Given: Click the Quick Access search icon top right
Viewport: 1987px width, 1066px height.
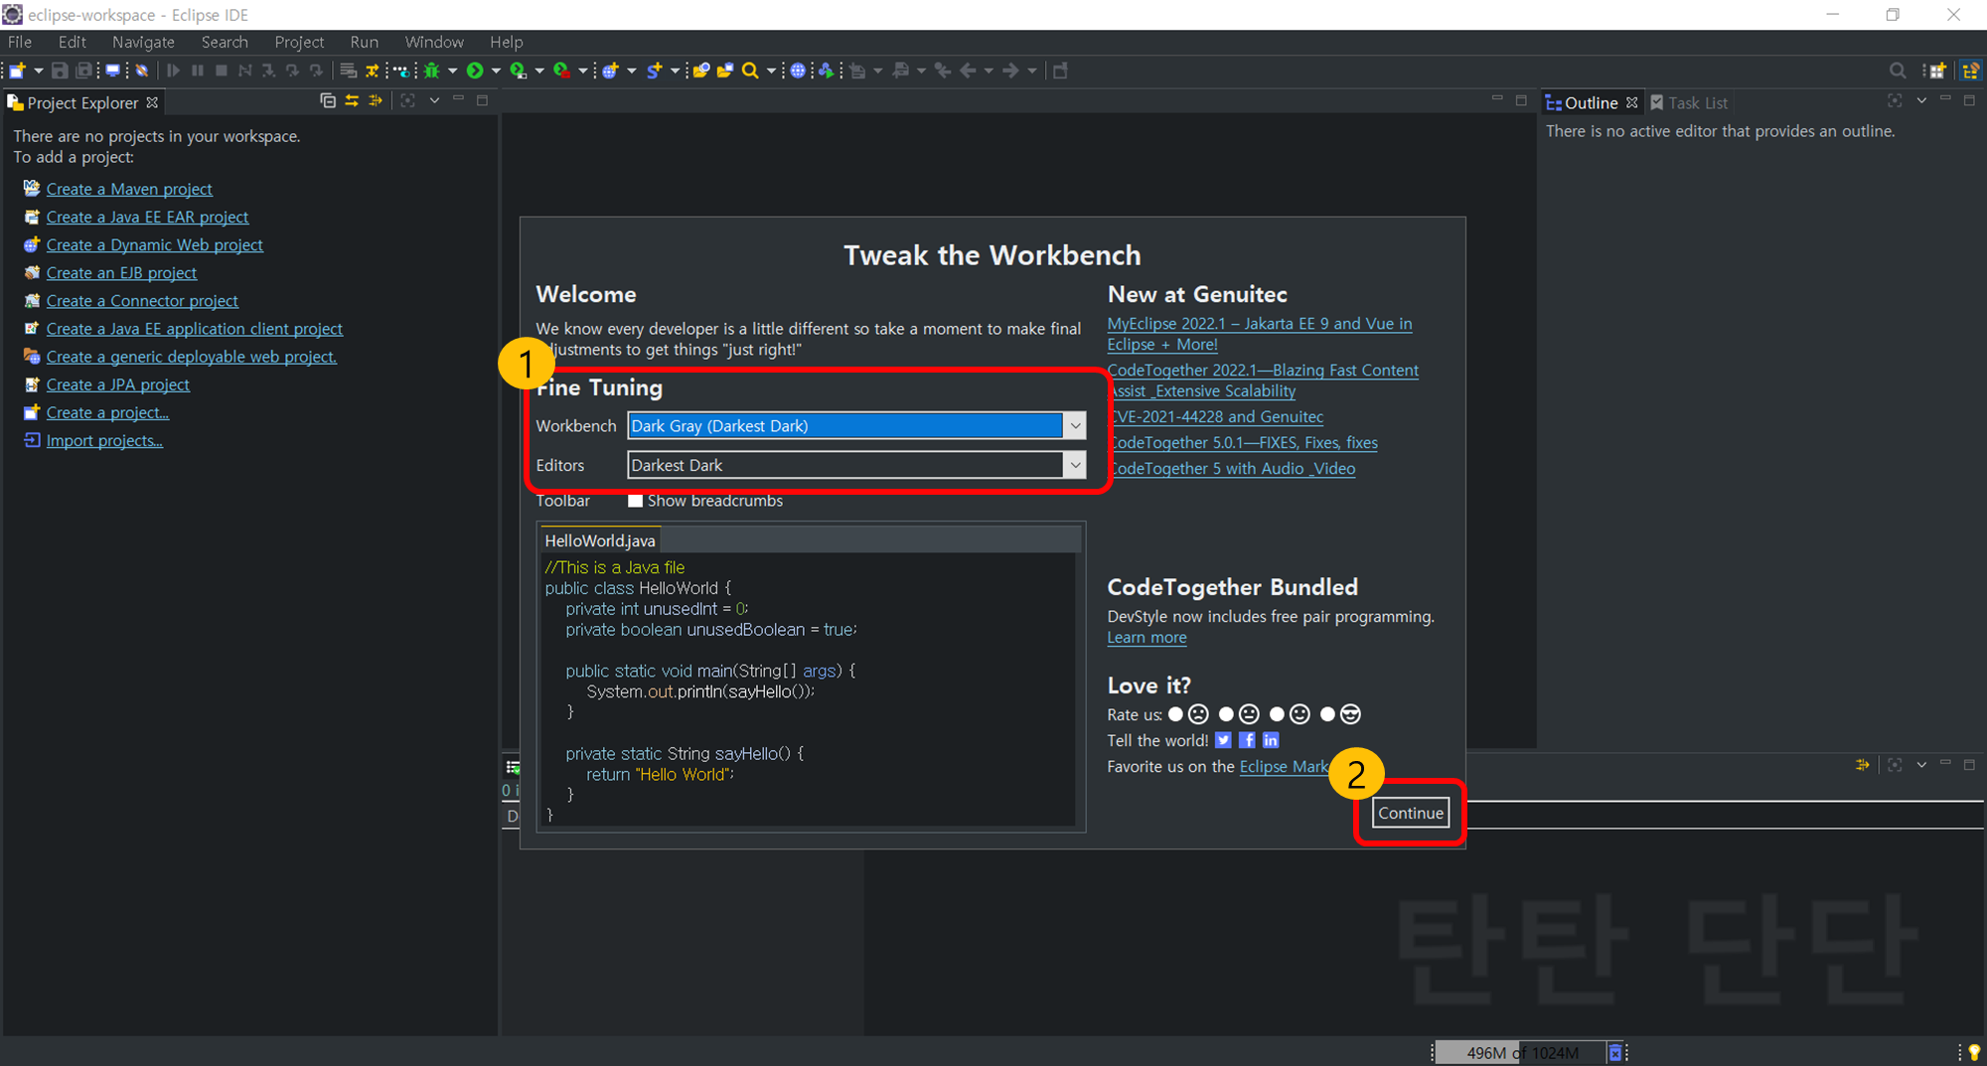Looking at the screenshot, I should tap(1898, 71).
